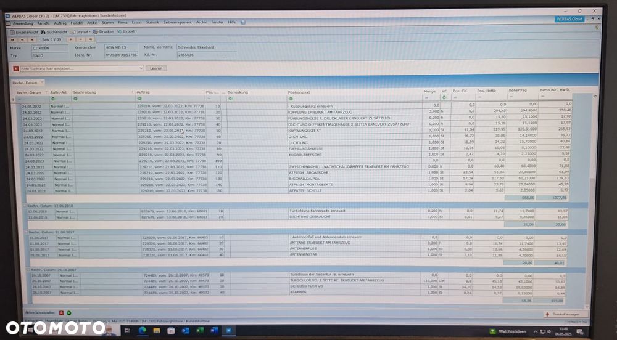Click the red clear-filter icon beside the search box

[x=16, y=69]
